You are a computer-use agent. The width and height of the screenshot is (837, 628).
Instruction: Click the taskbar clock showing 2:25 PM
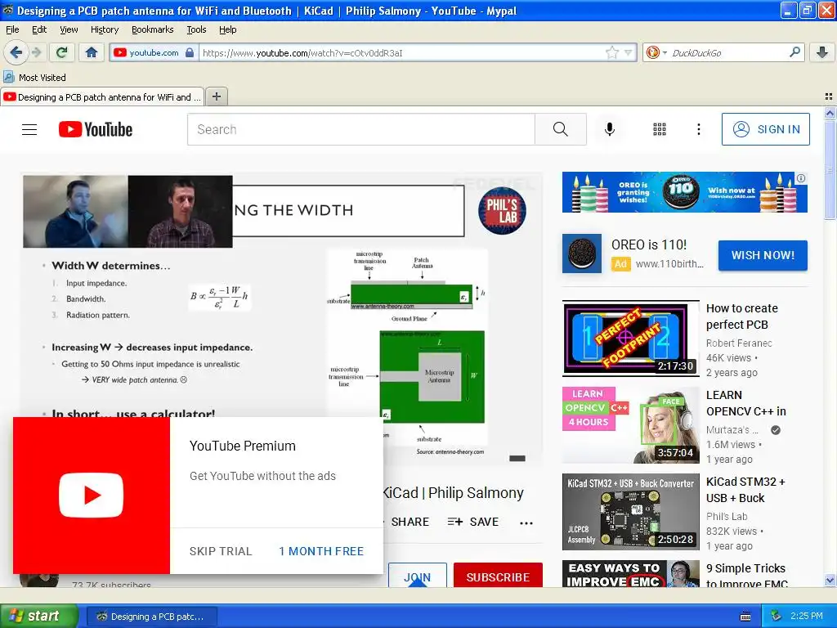pos(807,616)
